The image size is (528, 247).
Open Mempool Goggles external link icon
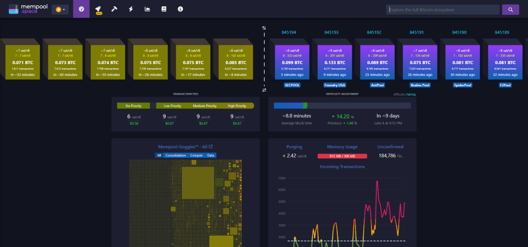(x=211, y=147)
